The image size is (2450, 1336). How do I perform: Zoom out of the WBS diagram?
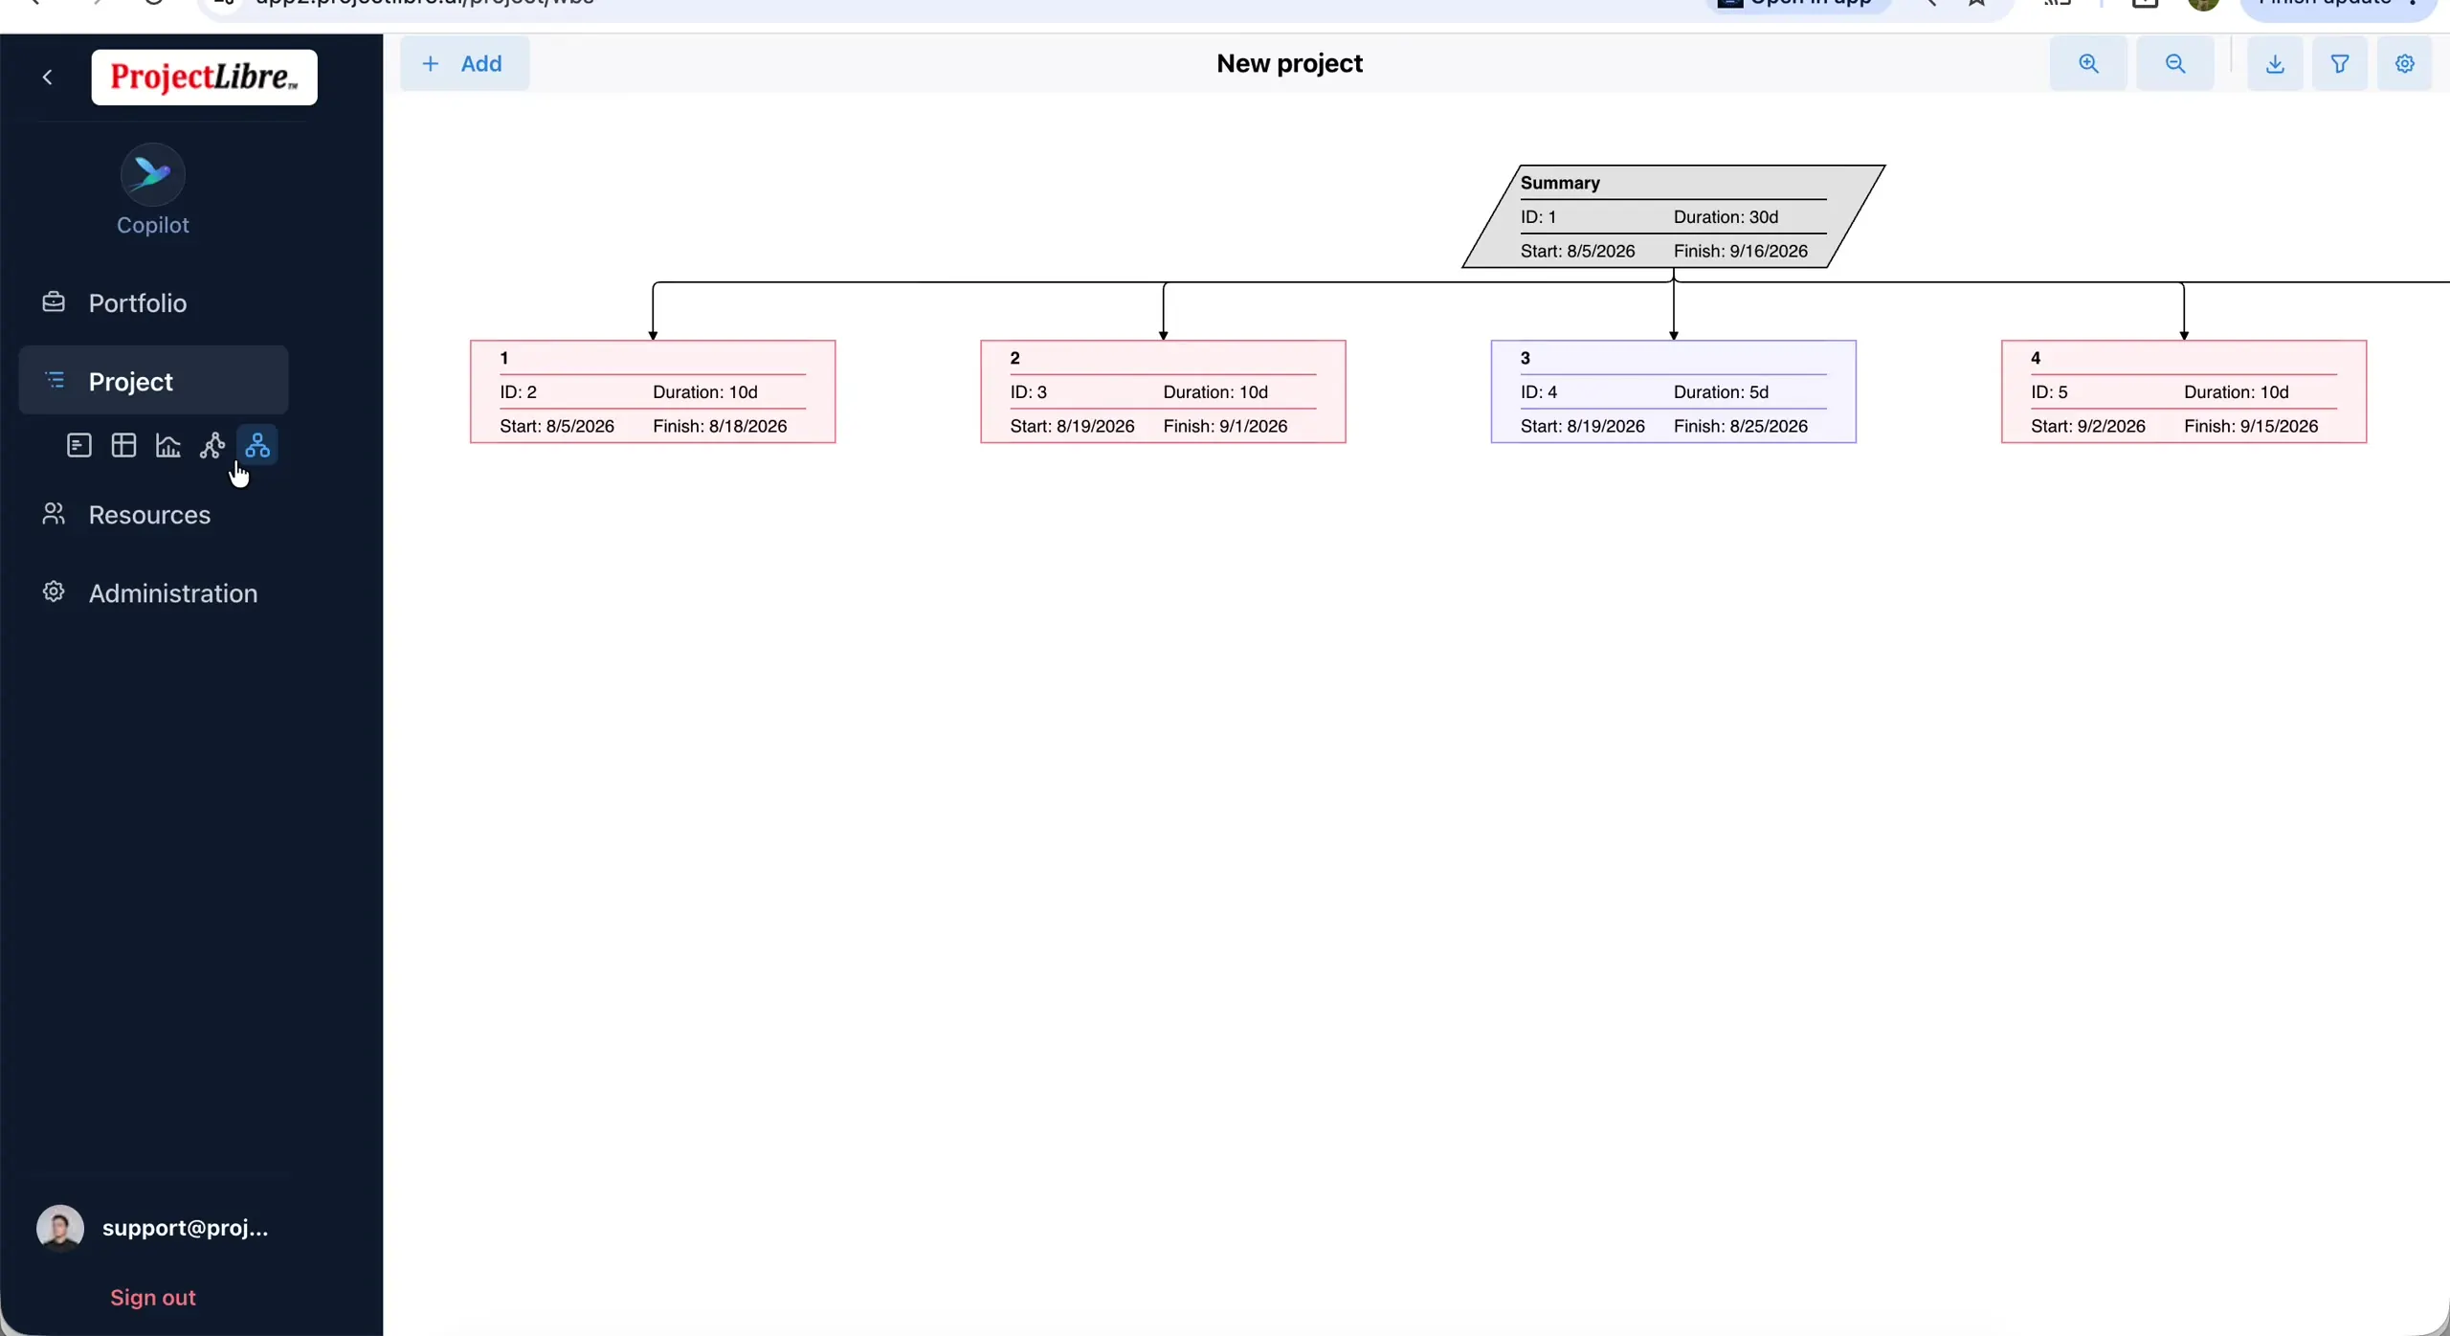[2175, 64]
